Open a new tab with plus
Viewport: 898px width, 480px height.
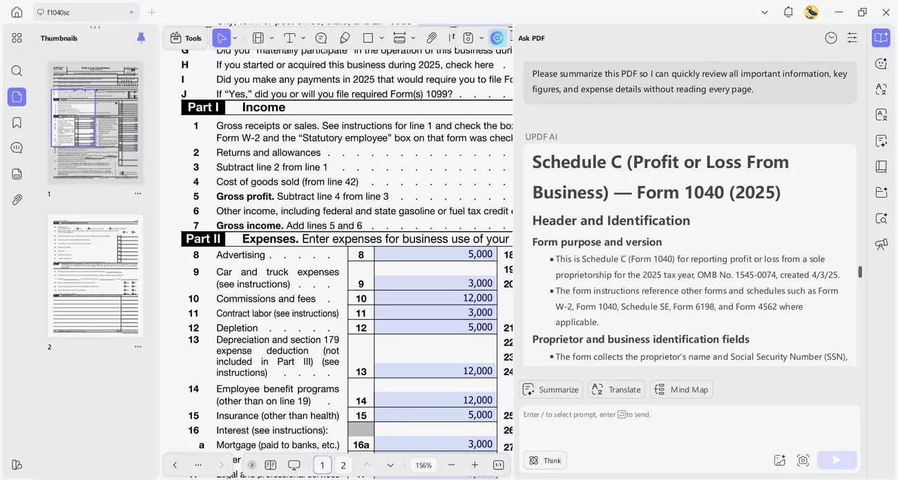click(x=152, y=12)
